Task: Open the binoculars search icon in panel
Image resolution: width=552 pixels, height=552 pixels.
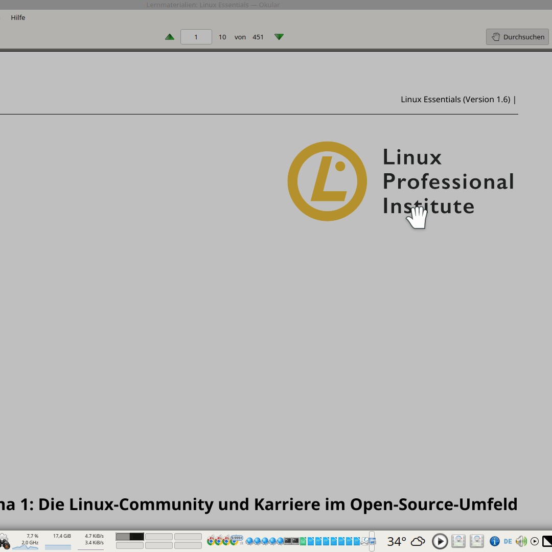Action: coord(4,541)
